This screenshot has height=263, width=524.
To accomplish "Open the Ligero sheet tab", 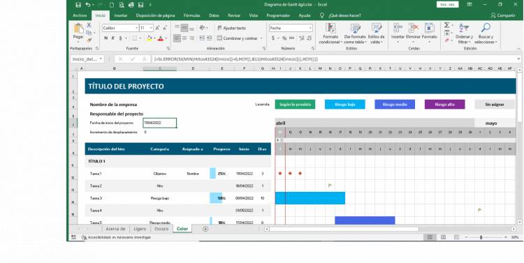I will tap(140, 229).
